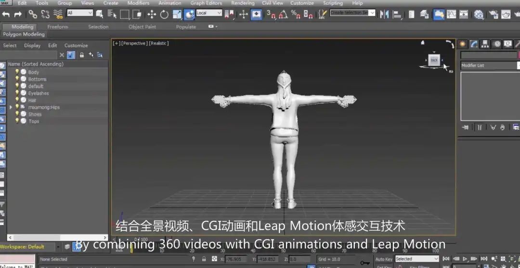Click the Auto Key button
This screenshot has width=520, height=268.
[x=383, y=259]
